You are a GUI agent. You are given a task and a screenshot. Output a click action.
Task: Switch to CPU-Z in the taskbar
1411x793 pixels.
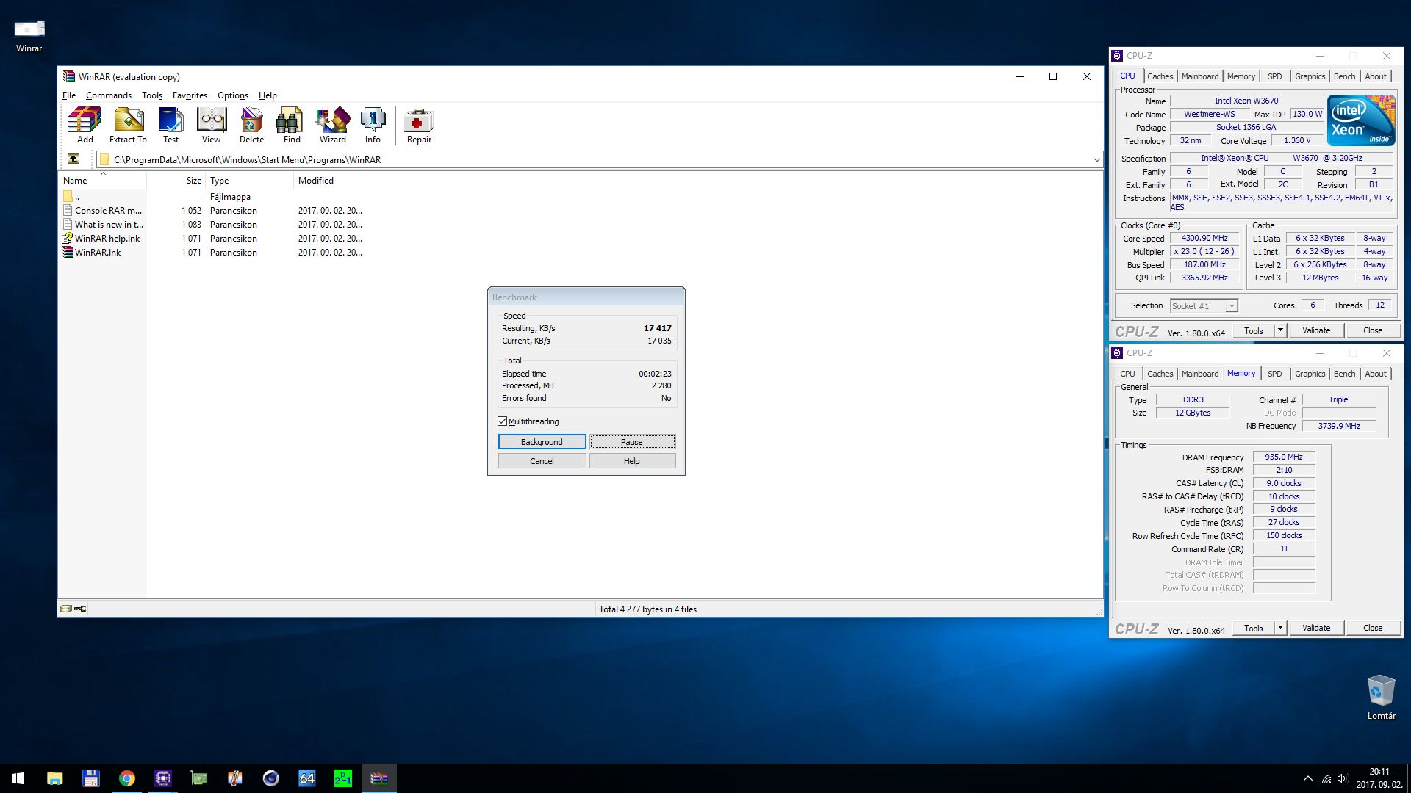(x=162, y=778)
